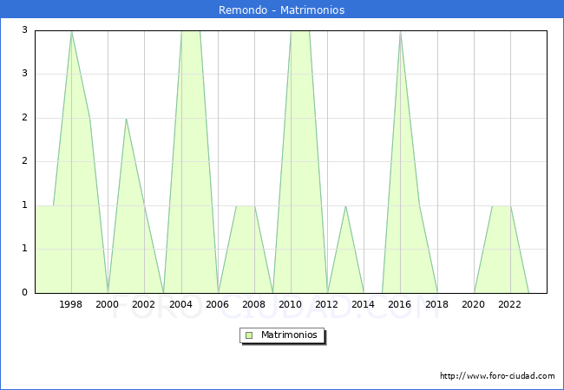Select x-axis label 2010
This screenshot has width=564, height=390.
coord(291,304)
